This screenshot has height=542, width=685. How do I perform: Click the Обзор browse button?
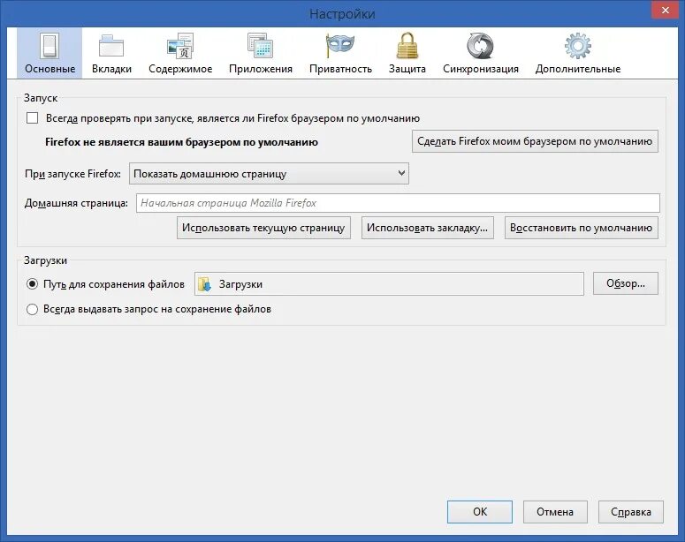pos(625,283)
